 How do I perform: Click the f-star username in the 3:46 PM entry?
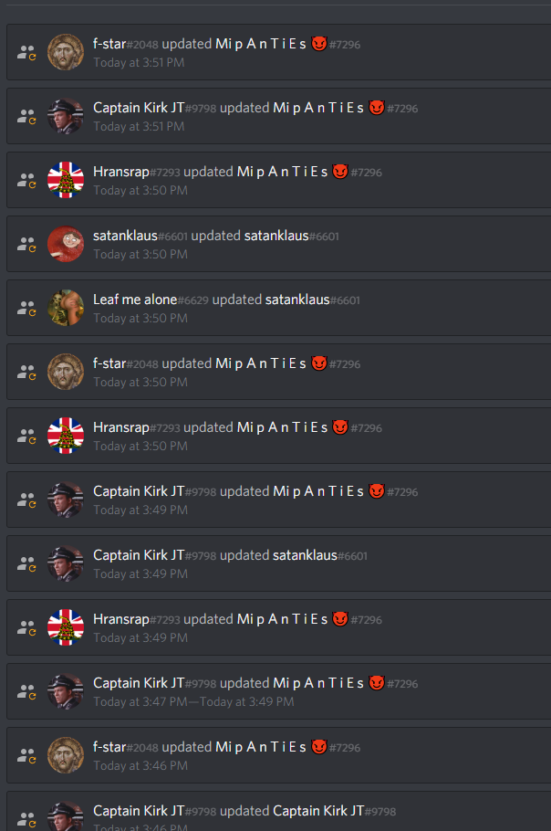(x=109, y=747)
